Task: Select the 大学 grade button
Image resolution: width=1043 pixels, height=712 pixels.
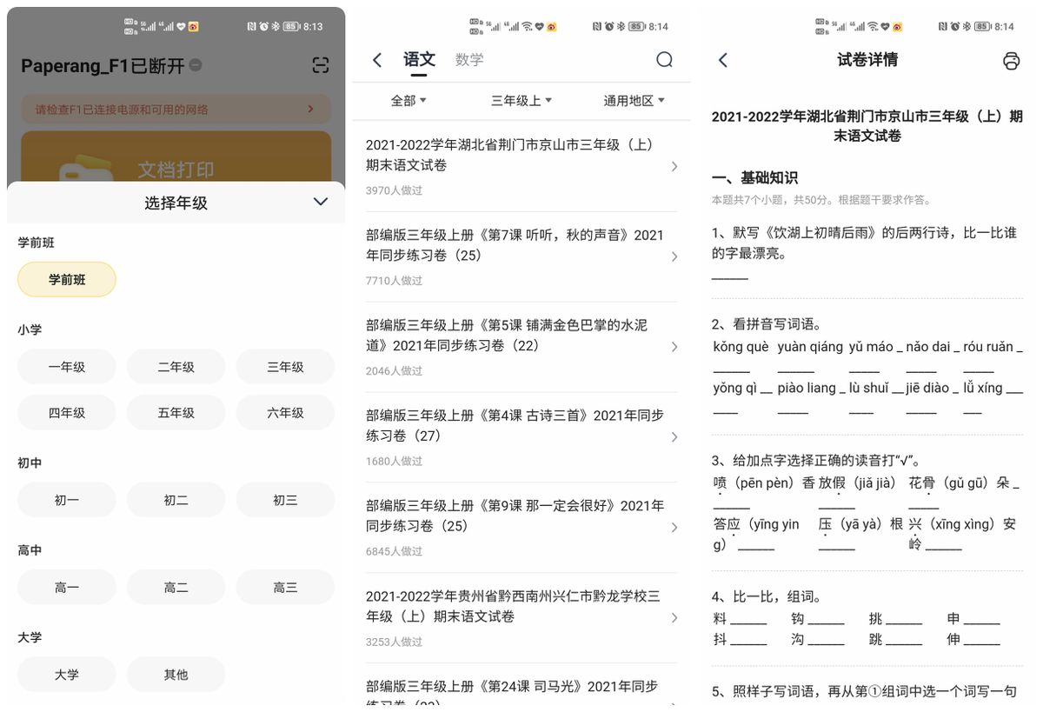Action: click(x=66, y=674)
